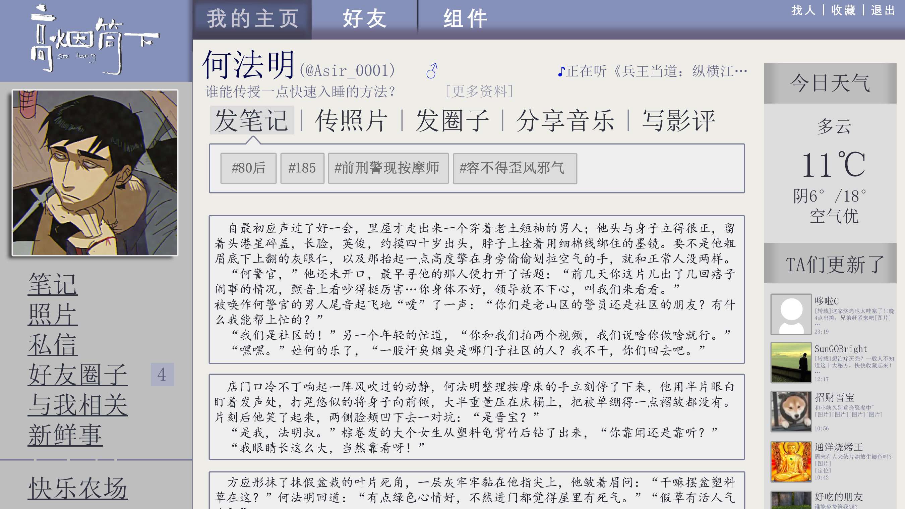This screenshot has width=905, height=509.
Task: Switch to the 组件 tab
Action: click(465, 19)
